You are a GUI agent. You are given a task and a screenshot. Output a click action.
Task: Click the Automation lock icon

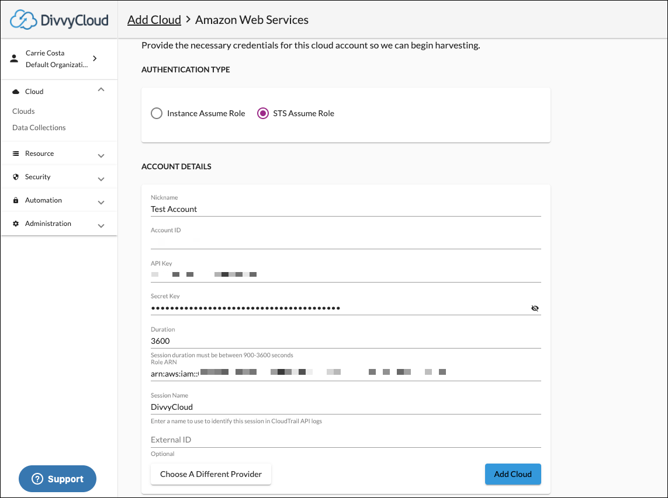tap(16, 200)
